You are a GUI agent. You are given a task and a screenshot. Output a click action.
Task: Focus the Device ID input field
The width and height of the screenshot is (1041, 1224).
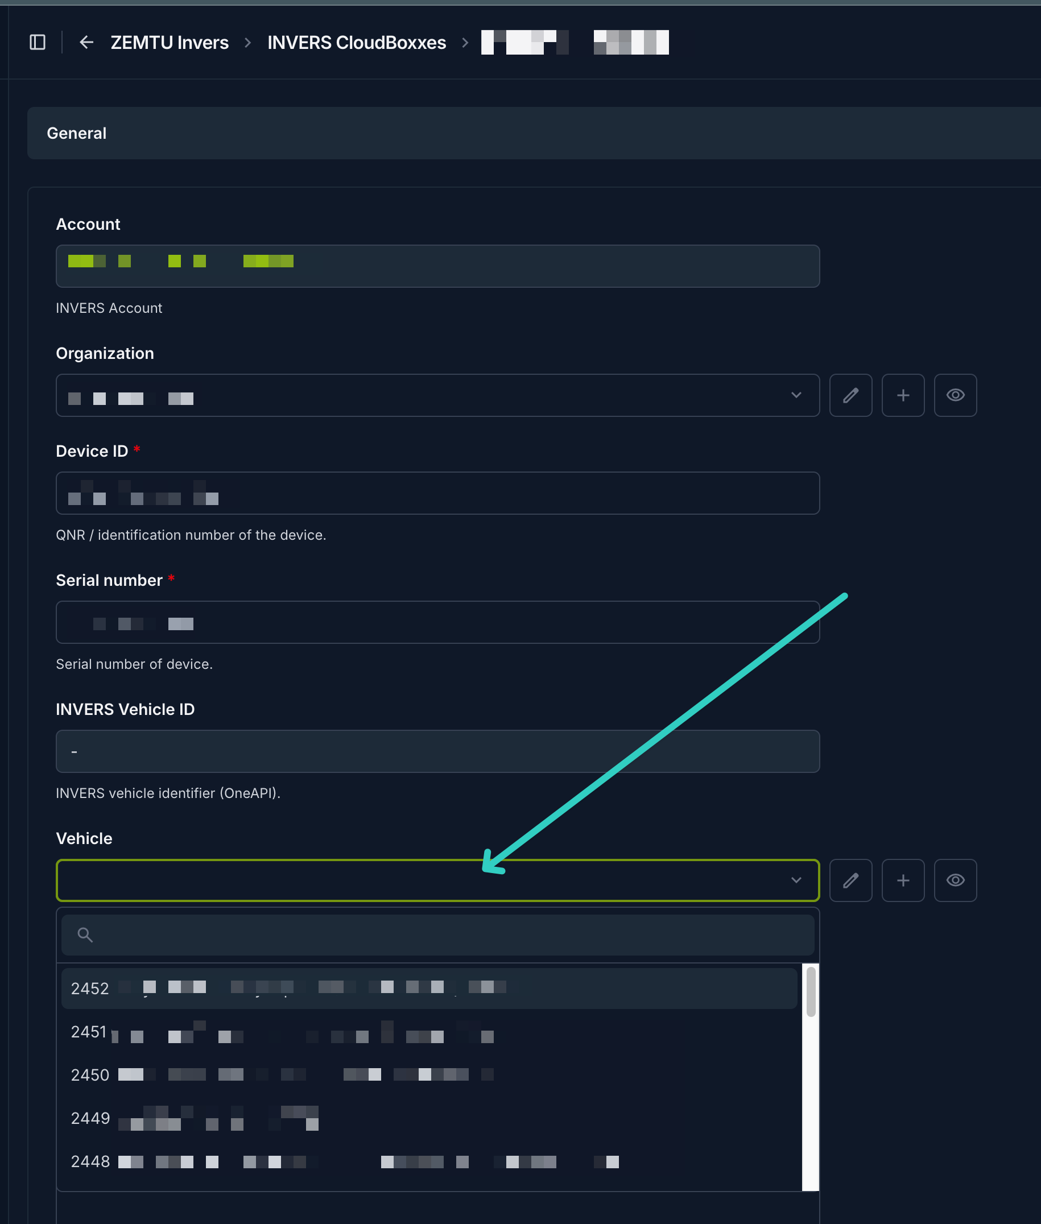click(x=437, y=493)
